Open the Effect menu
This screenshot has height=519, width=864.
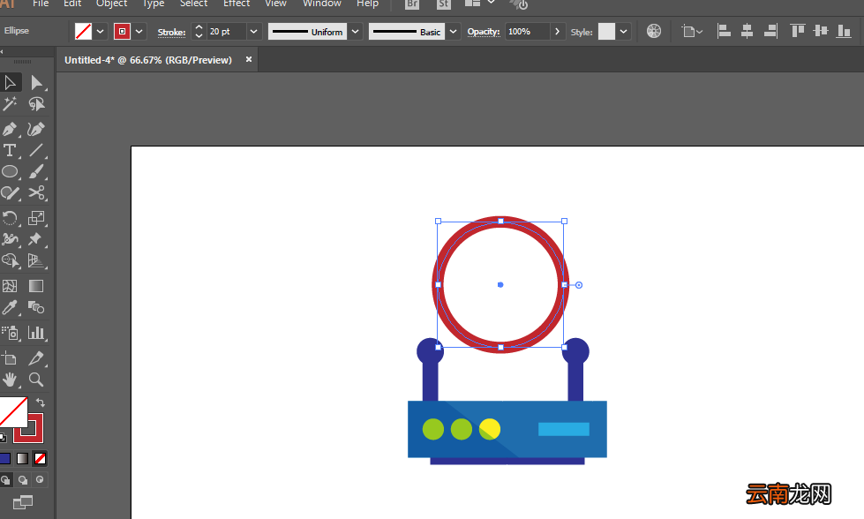pyautogui.click(x=237, y=4)
